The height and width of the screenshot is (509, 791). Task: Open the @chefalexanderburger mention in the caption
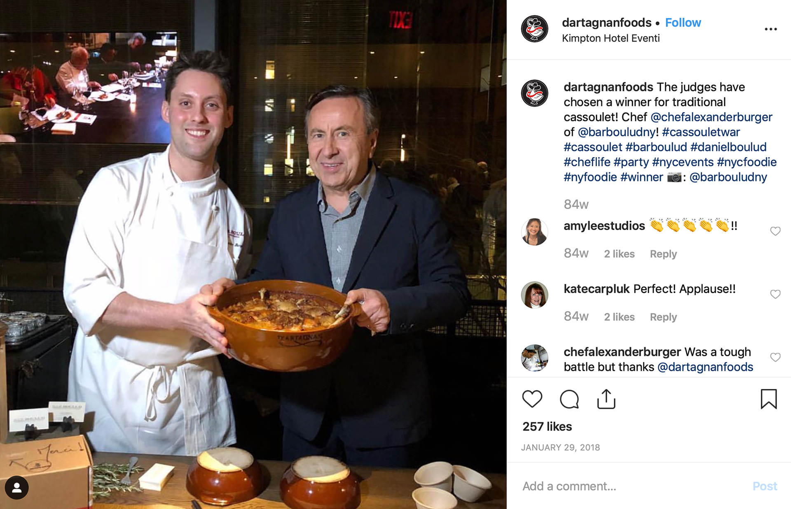click(x=711, y=117)
